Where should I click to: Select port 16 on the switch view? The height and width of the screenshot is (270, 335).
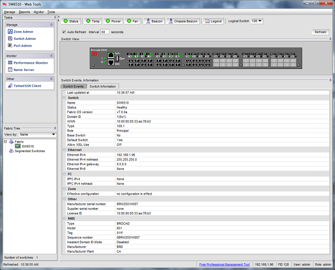point(188,61)
